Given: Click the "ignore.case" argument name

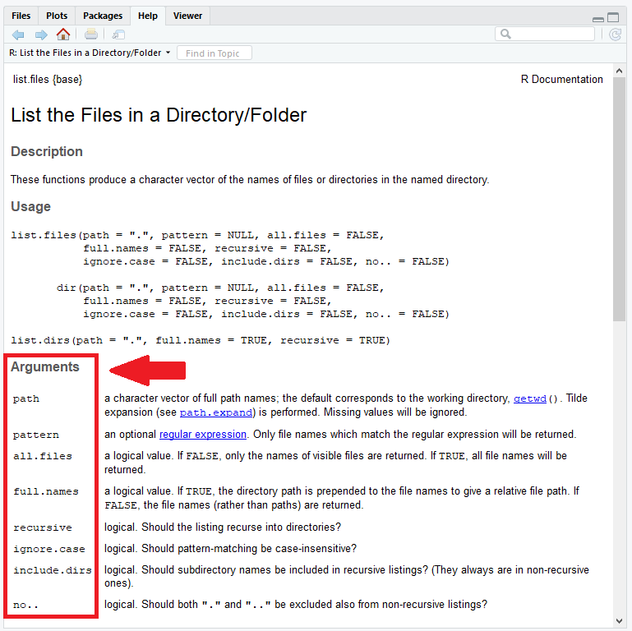Looking at the screenshot, I should point(48,549).
